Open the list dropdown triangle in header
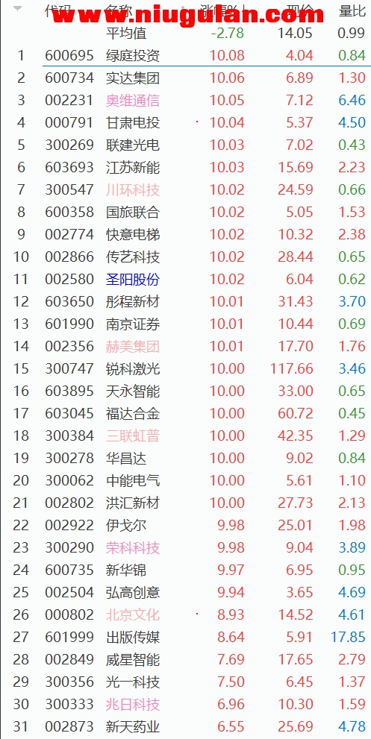The height and width of the screenshot is (739, 371). [x=18, y=8]
